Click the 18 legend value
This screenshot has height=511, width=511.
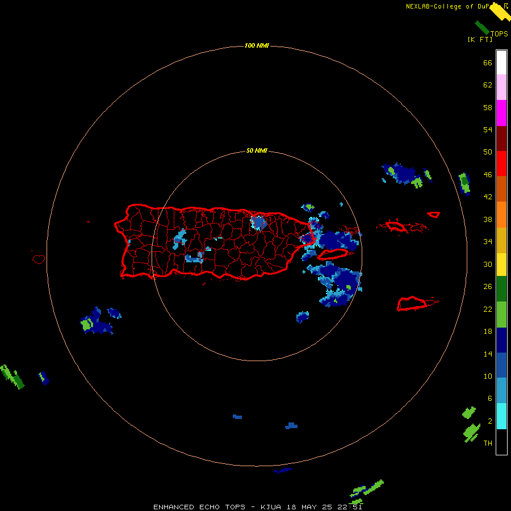pos(488,332)
